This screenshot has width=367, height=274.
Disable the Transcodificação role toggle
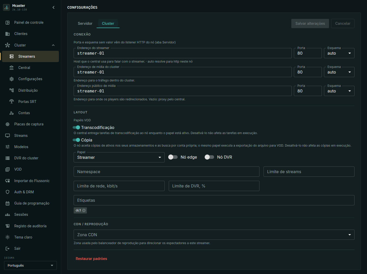76,127
